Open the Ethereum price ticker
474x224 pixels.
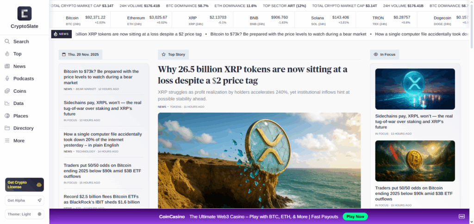(141, 20)
